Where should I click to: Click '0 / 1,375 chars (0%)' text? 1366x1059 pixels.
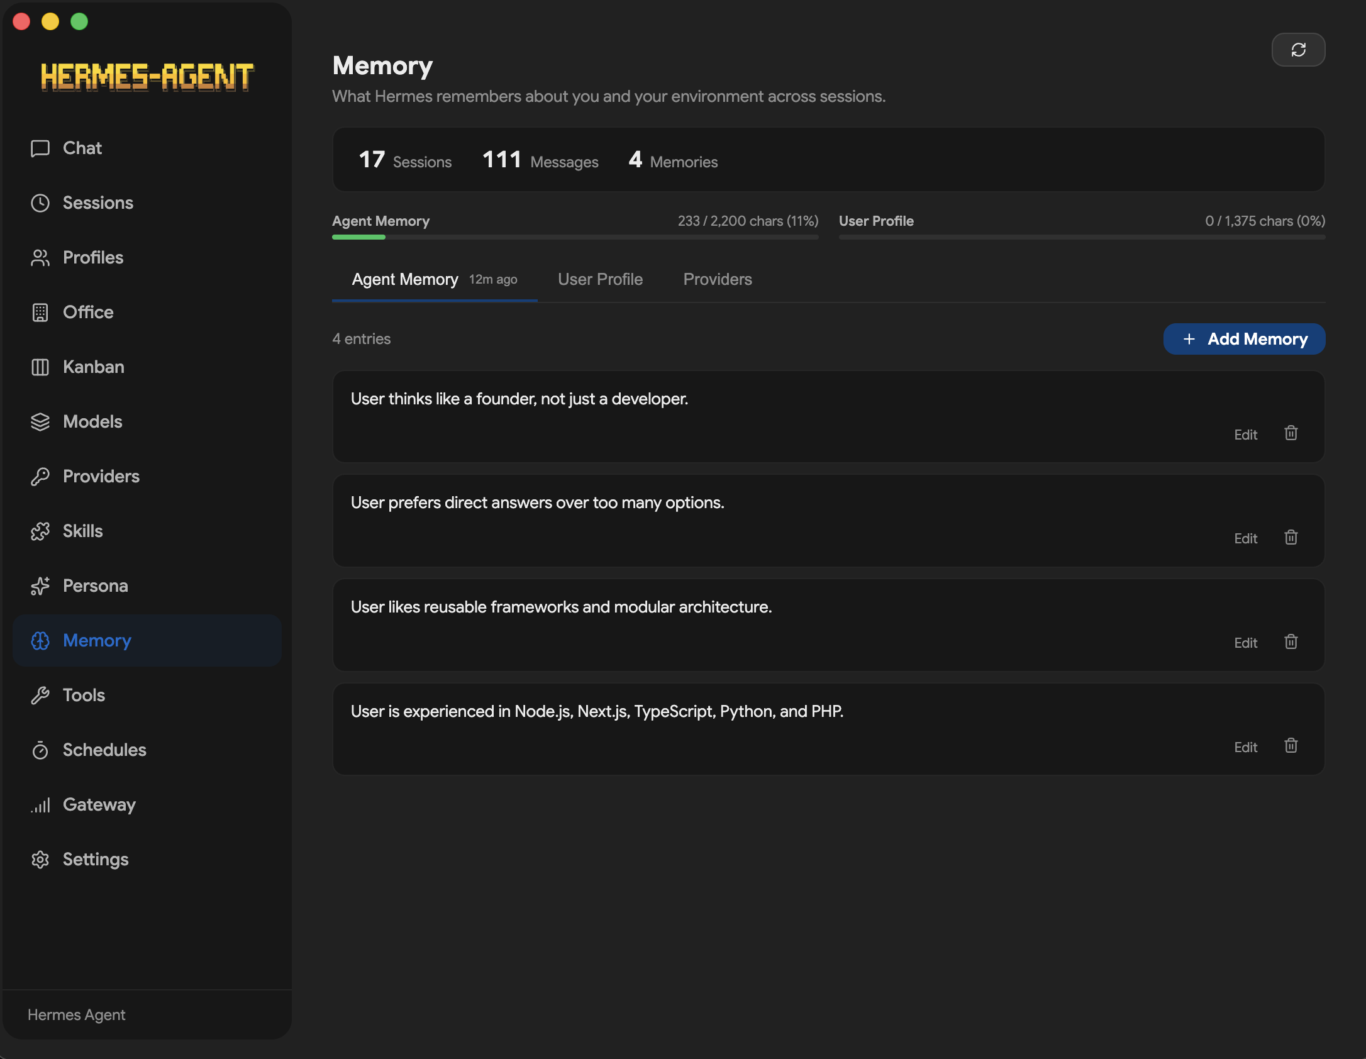point(1265,221)
